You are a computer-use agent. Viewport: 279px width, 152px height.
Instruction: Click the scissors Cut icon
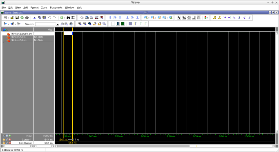[x=35, y=18]
